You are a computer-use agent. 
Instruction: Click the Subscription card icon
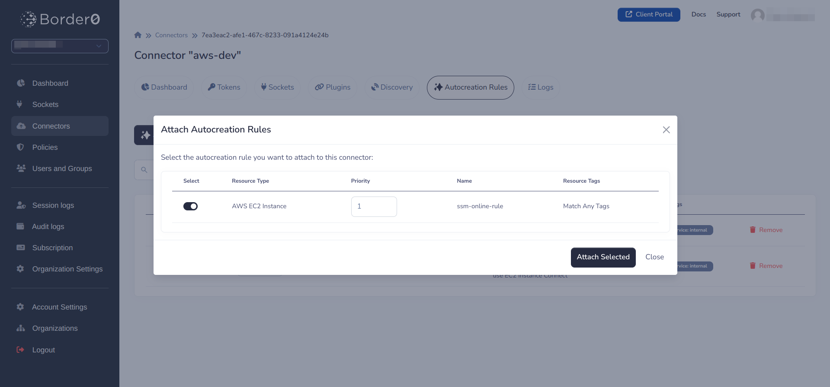point(20,248)
